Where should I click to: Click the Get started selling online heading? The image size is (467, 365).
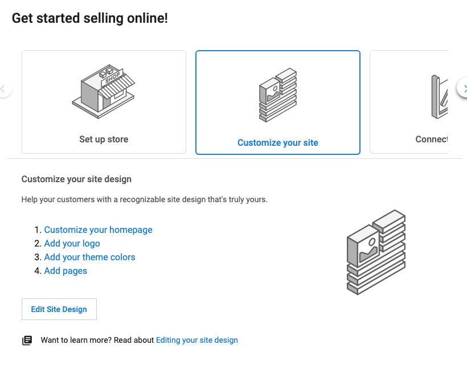point(89,18)
